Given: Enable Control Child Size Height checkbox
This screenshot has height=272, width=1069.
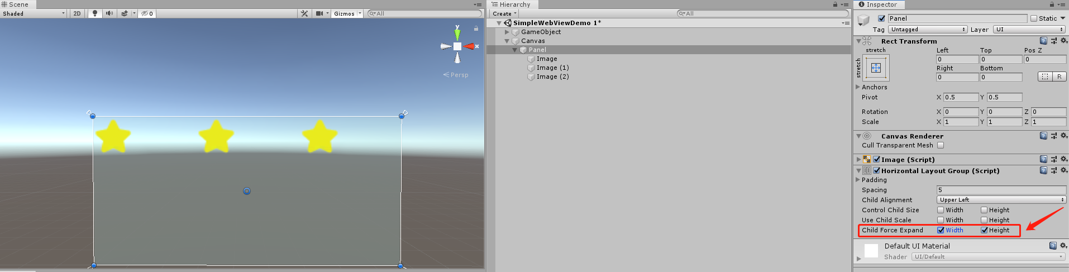Looking at the screenshot, I should click(x=984, y=210).
